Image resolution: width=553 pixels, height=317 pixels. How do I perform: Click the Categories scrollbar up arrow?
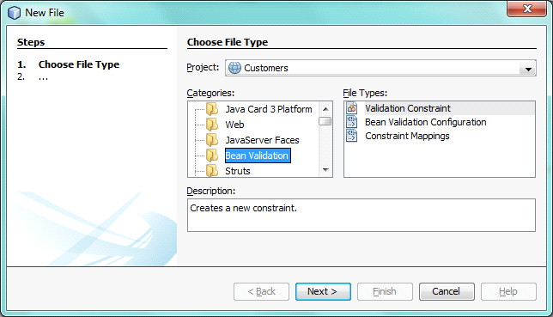click(325, 109)
